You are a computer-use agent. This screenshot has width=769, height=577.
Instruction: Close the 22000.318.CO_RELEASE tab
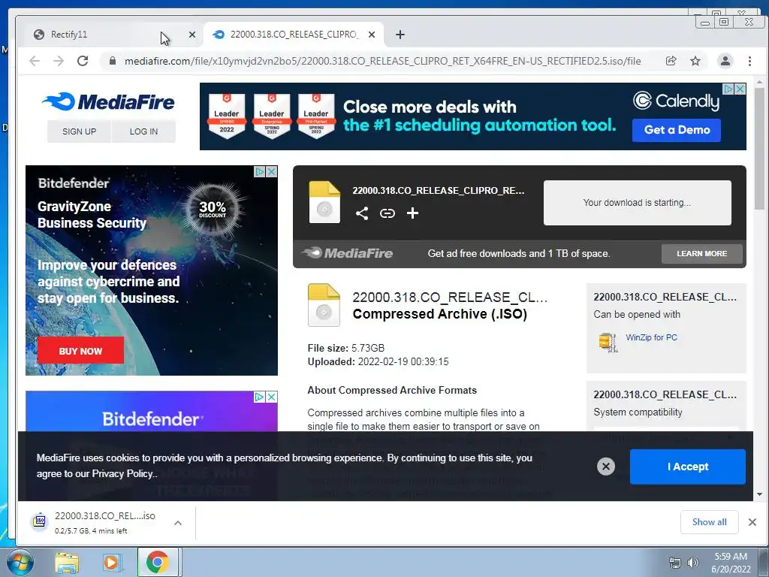coord(372,35)
